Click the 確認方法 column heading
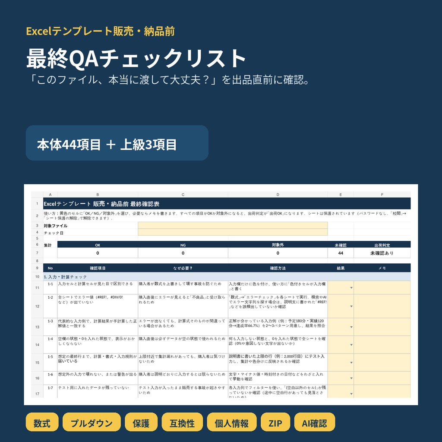The width and height of the screenshot is (442, 442). click(278, 268)
